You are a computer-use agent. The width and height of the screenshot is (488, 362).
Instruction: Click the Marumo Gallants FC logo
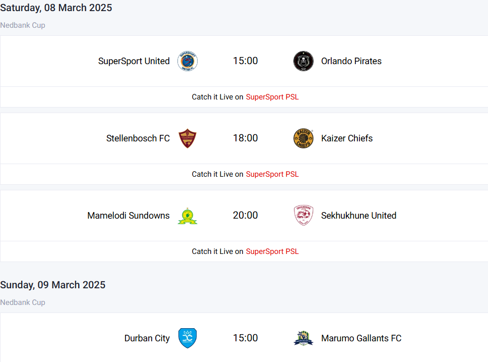[303, 338]
